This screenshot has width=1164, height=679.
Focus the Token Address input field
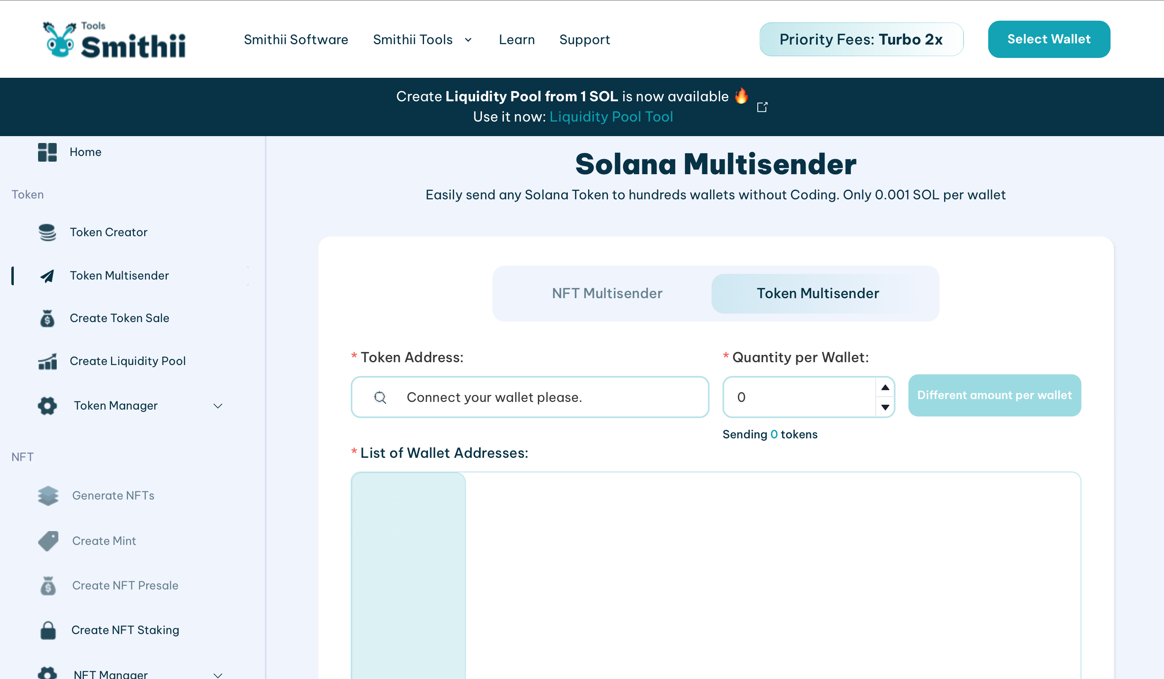530,397
